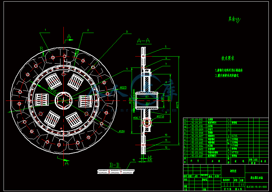
Task: Click the 1:1 scale cell
Action: [x=242, y=185]
